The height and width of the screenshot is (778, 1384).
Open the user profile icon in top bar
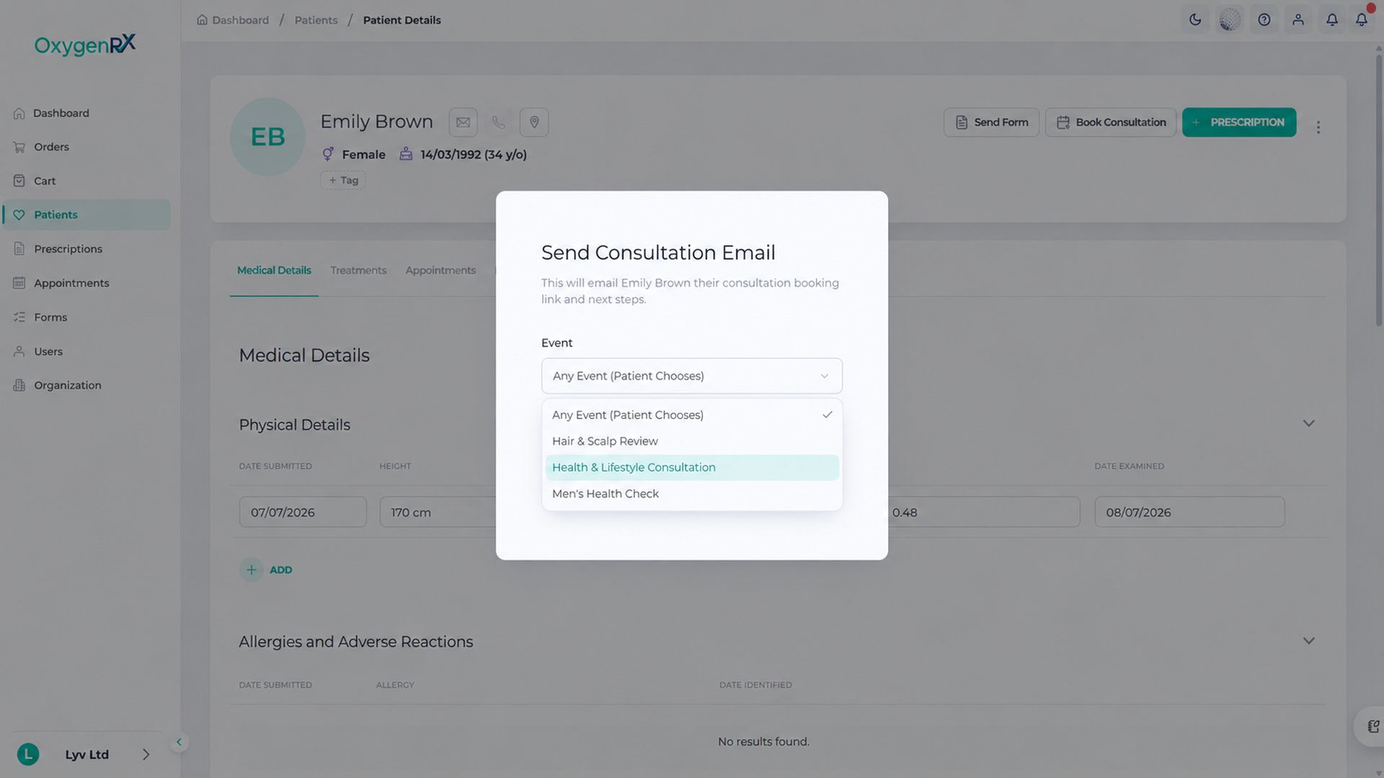pos(1298,20)
